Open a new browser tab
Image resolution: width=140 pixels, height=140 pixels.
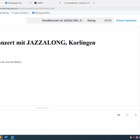[94, 3]
